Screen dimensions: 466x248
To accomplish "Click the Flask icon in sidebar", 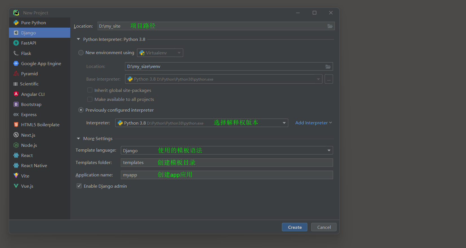I will coord(16,53).
